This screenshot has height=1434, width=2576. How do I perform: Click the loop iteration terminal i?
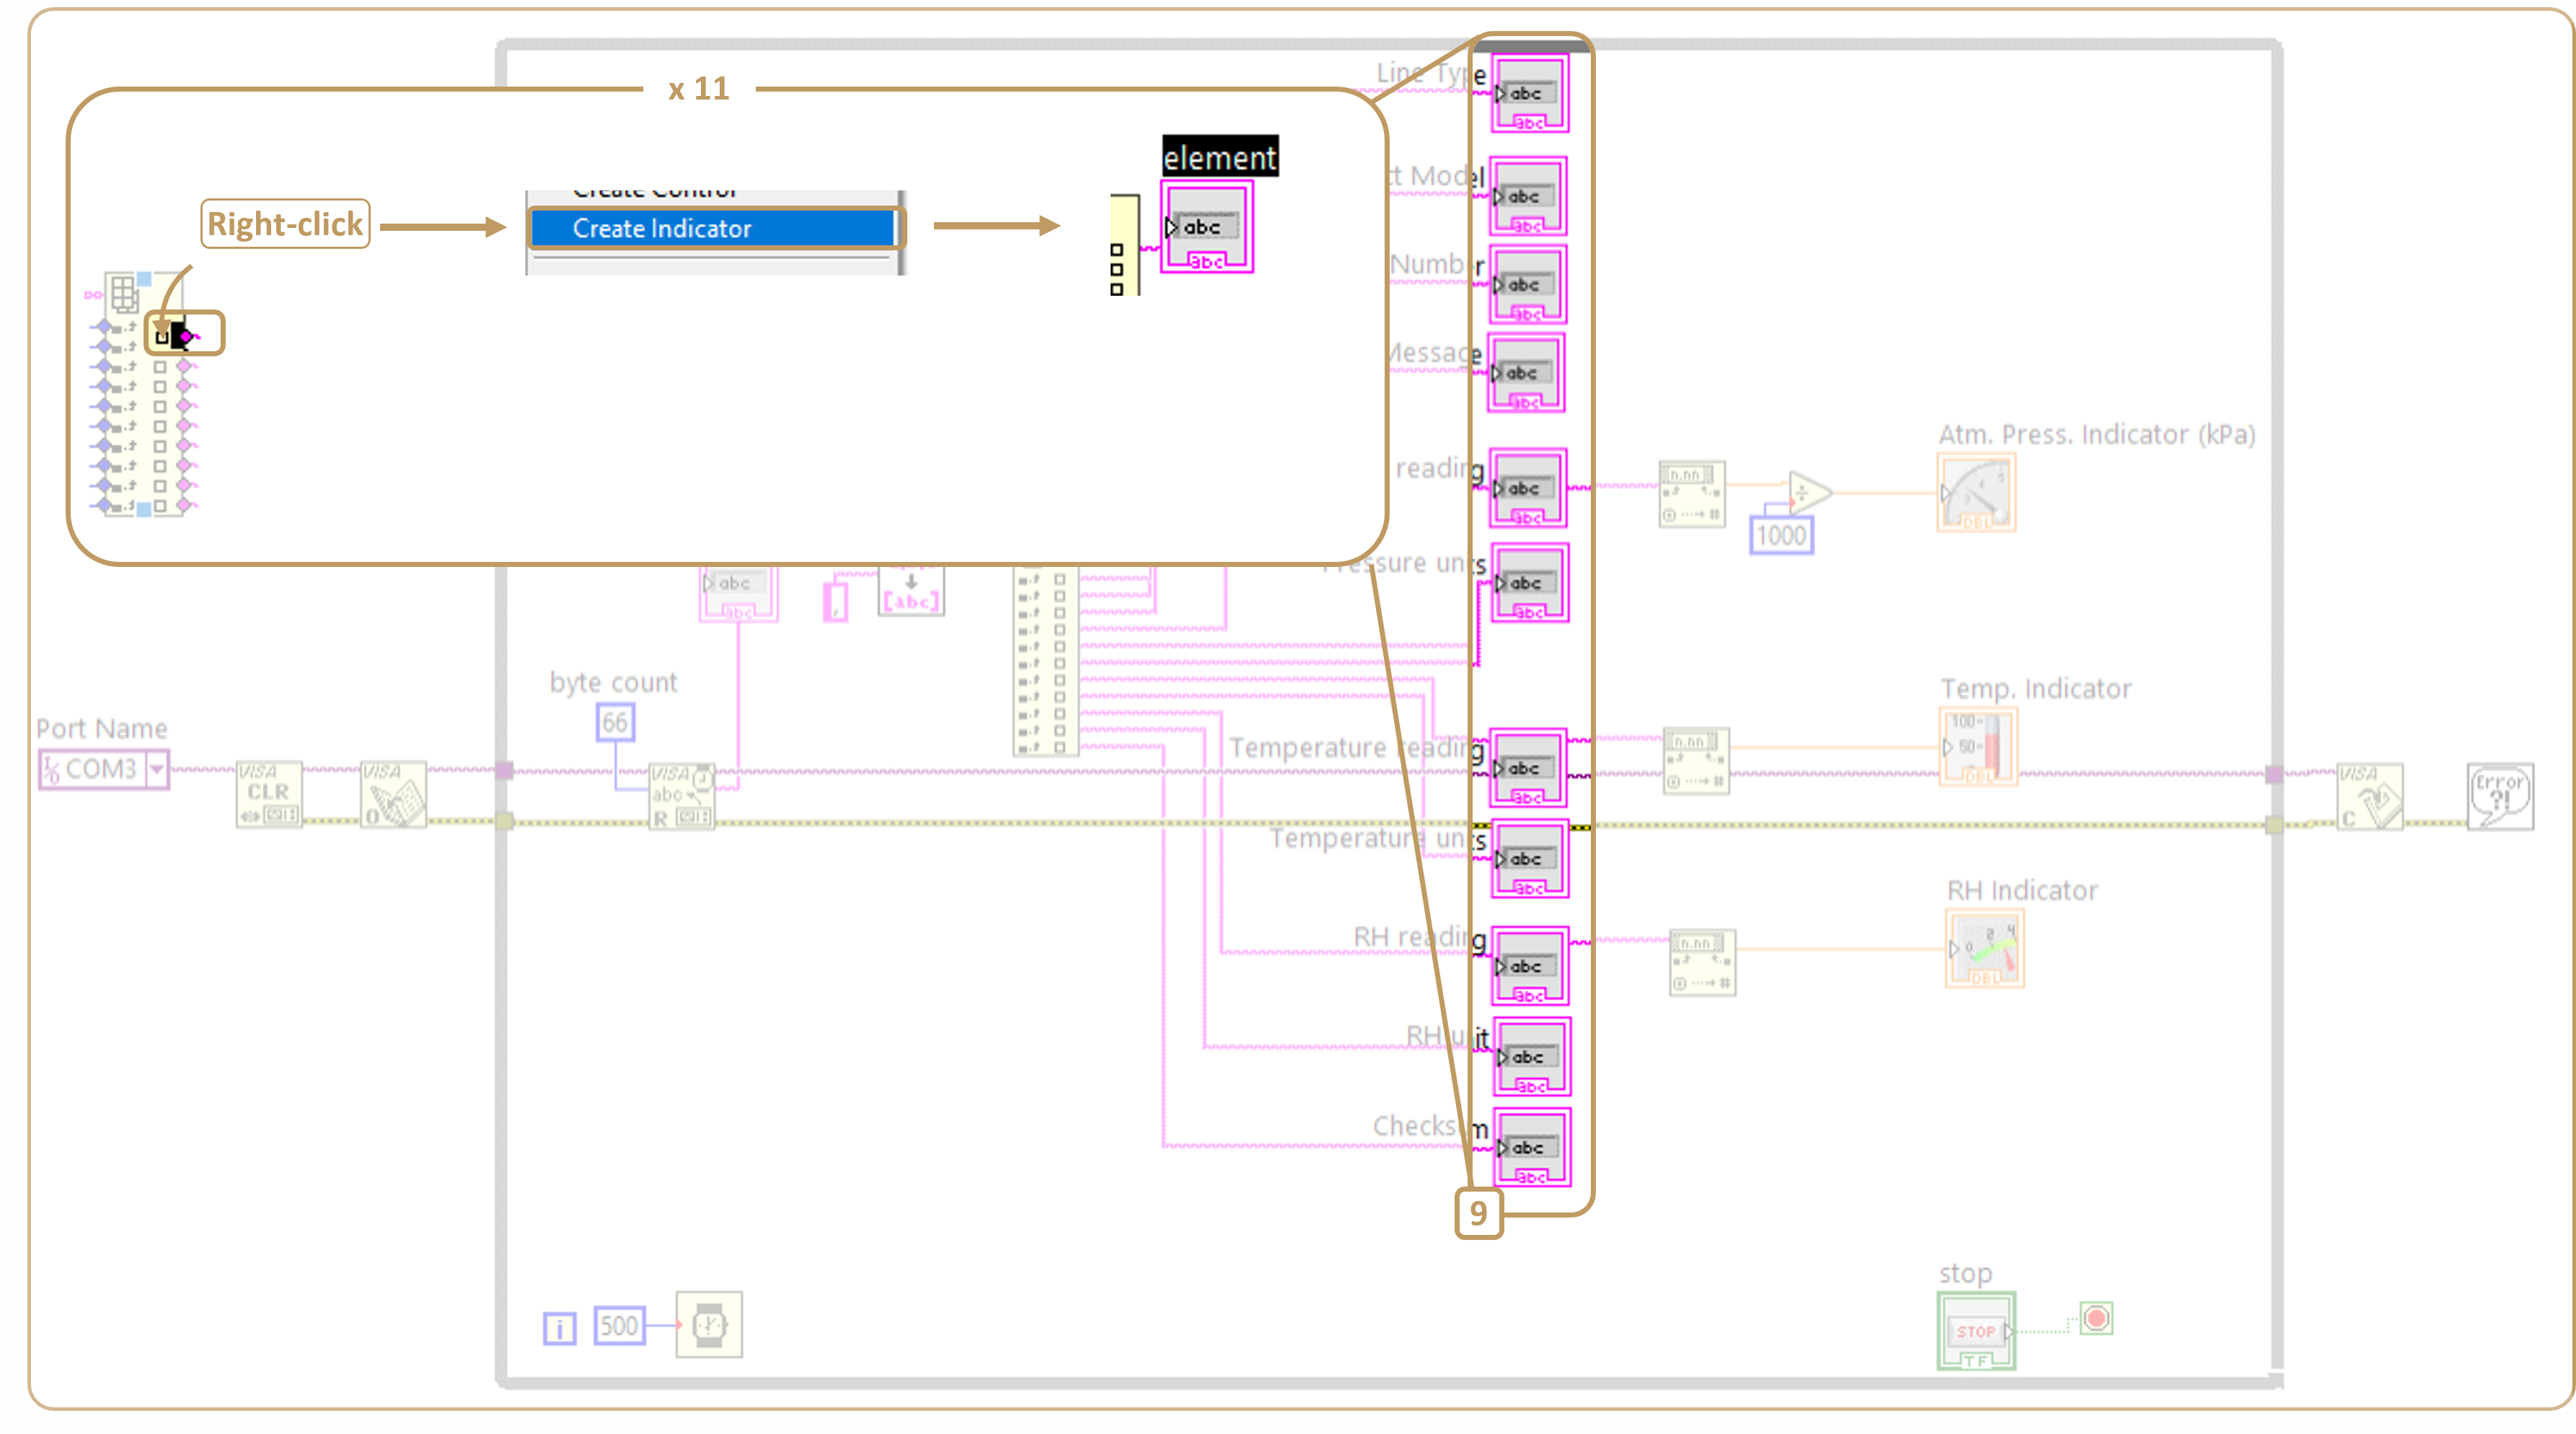(560, 1329)
